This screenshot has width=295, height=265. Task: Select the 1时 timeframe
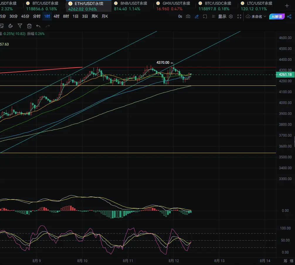coord(47,16)
